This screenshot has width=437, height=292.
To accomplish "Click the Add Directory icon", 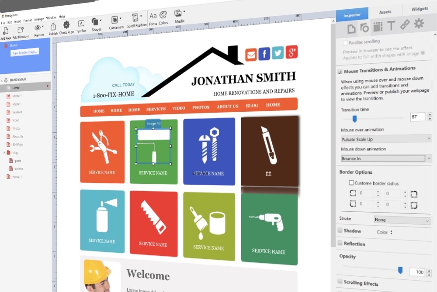I will point(21,30).
